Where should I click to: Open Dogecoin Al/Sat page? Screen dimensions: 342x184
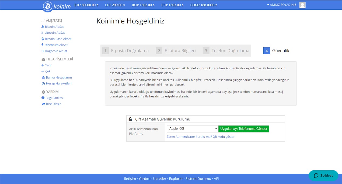pos(56,51)
